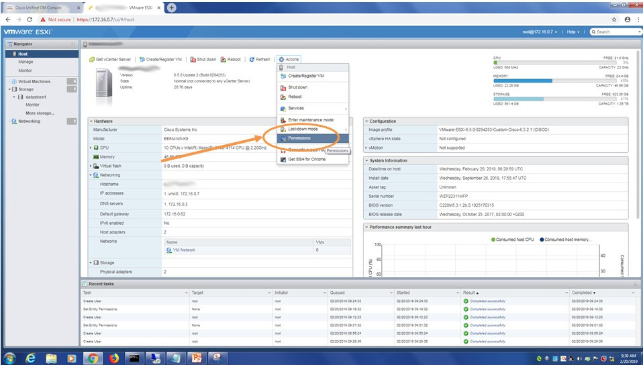Select datastore1 in the Navigator tree
This screenshot has width=643, height=365.
(36, 97)
